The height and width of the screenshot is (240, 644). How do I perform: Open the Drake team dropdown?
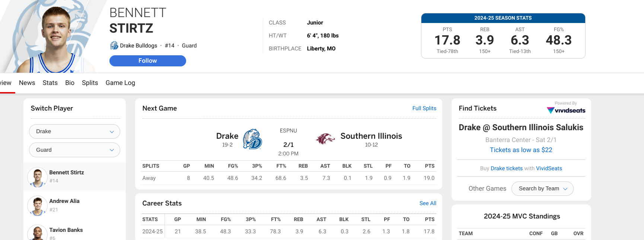pyautogui.click(x=74, y=131)
